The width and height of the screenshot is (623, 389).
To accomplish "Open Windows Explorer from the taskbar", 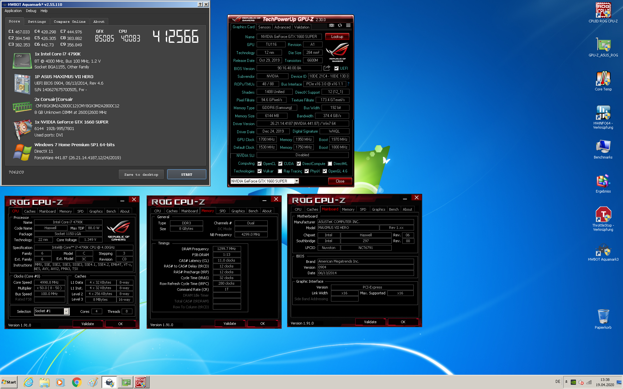I will (44, 382).
